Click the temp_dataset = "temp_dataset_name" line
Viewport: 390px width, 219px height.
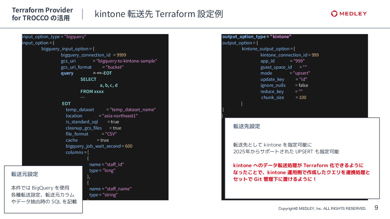(111, 109)
